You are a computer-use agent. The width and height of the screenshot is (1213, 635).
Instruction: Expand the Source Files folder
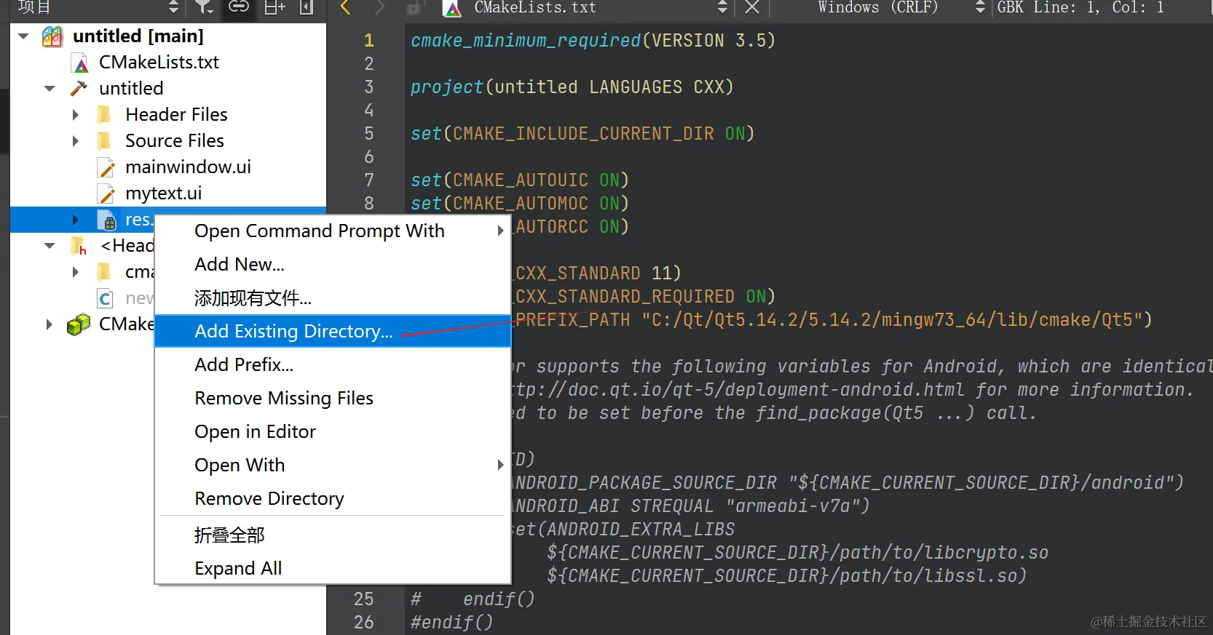click(76, 140)
